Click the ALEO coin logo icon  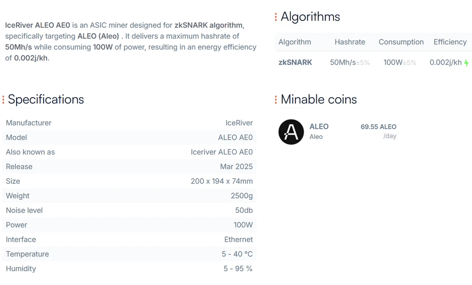pyautogui.click(x=291, y=132)
